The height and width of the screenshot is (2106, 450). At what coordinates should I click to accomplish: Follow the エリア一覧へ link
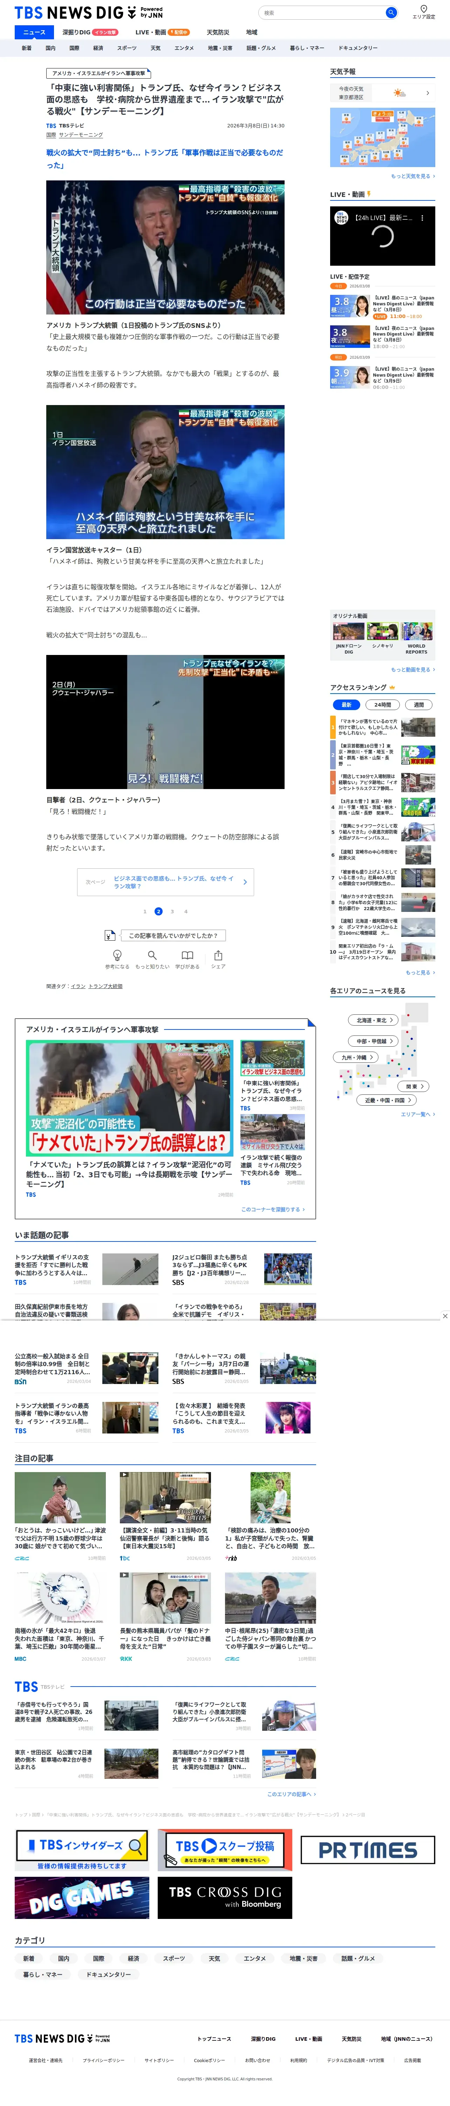pos(417,1114)
